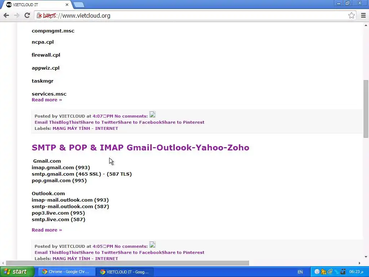This screenshot has height=277, width=369.
Task: Click the vertical scrollbar thumb
Action: coord(366,109)
